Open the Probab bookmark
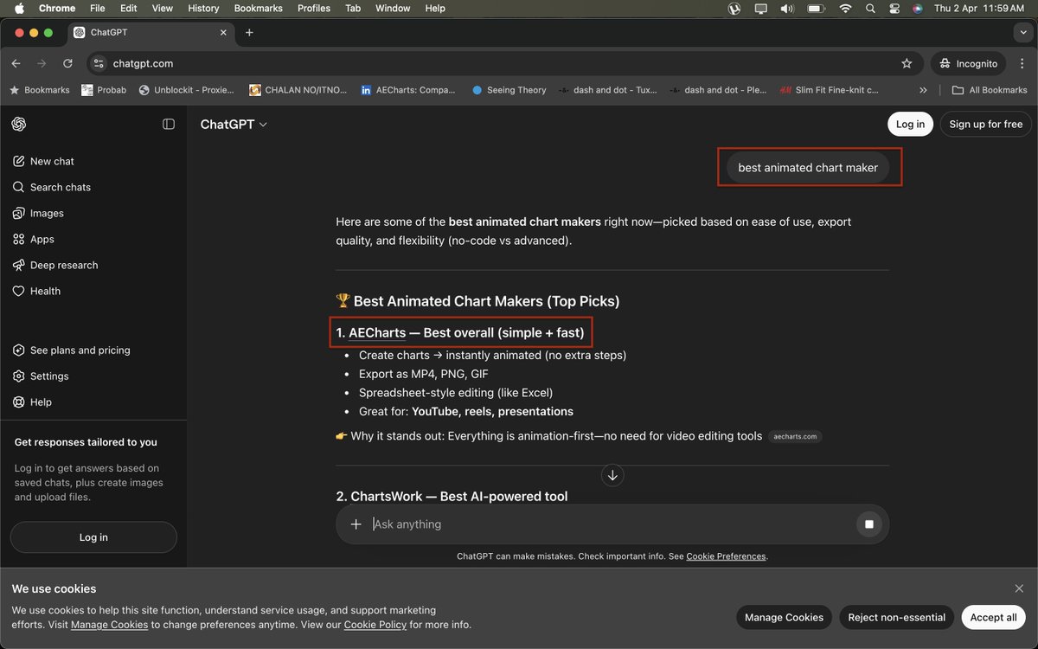The image size is (1038, 649). point(104,90)
